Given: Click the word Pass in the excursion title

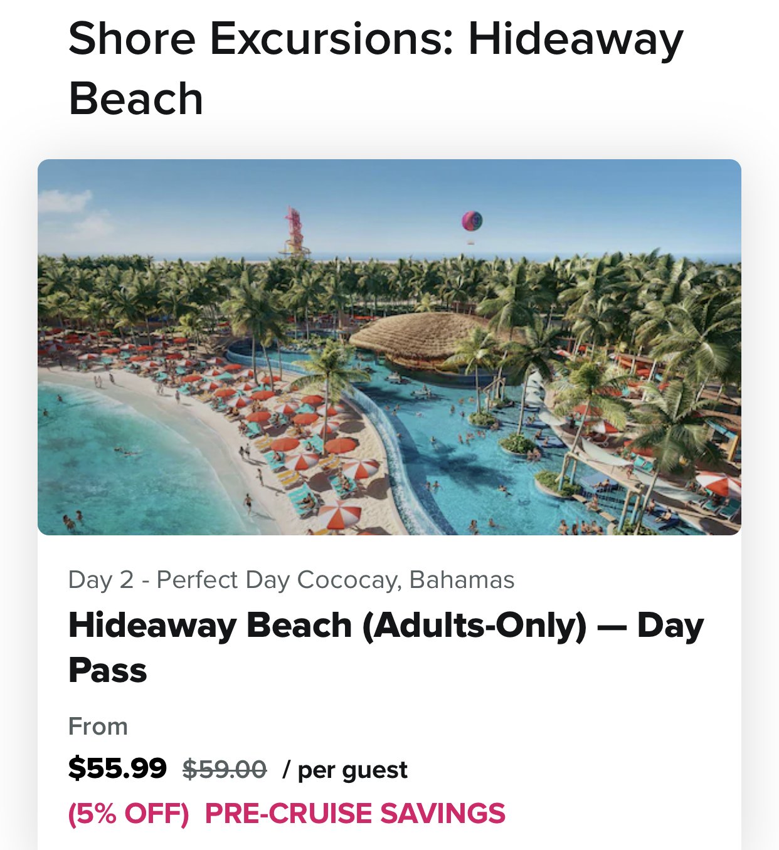Looking at the screenshot, I should tap(107, 670).
